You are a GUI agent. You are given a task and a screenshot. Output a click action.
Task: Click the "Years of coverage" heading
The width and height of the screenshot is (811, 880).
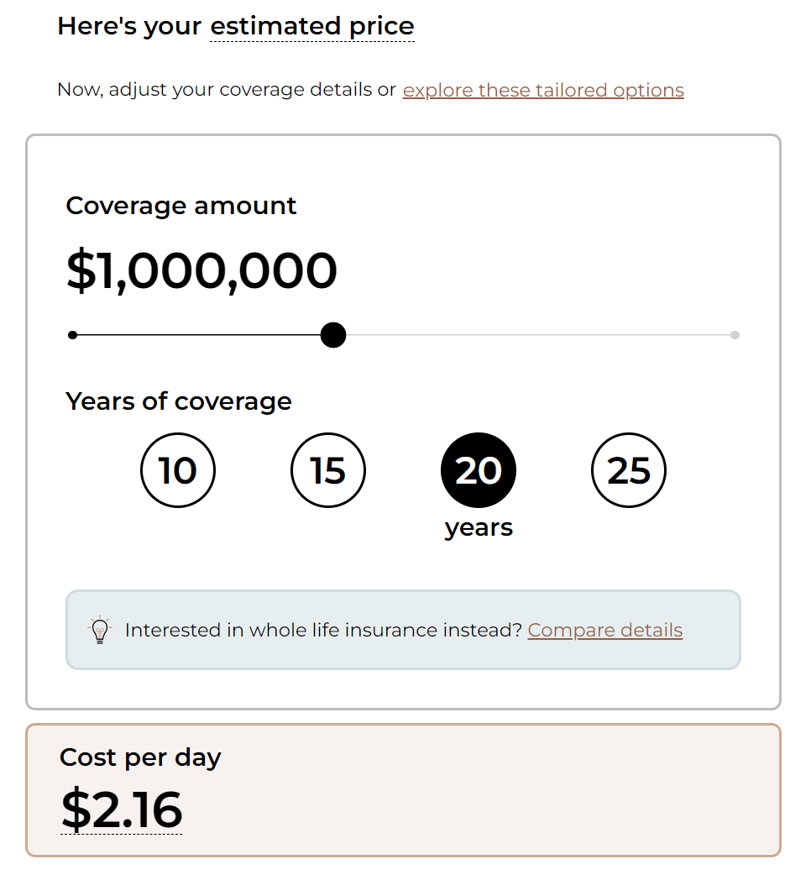pyautogui.click(x=179, y=401)
